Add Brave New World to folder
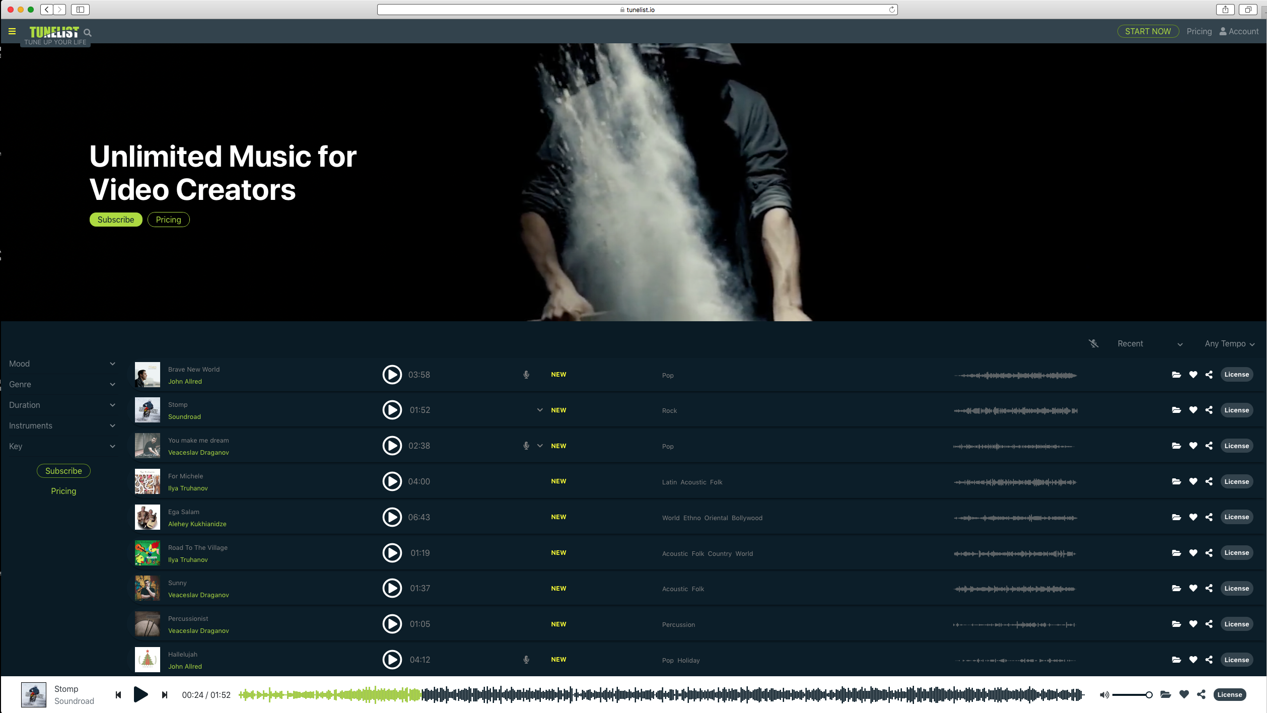The width and height of the screenshot is (1267, 713). click(x=1176, y=375)
